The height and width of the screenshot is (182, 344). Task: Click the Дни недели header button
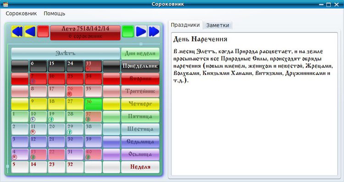(140, 53)
